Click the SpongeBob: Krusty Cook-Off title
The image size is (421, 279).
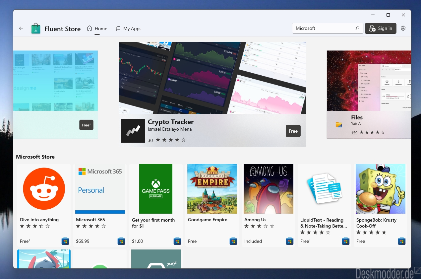(x=376, y=223)
